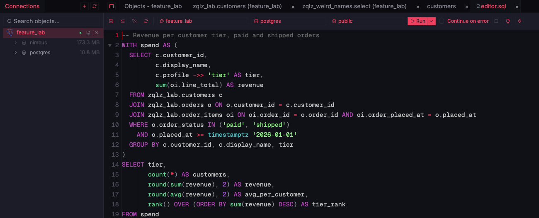
Task: Switch to the zqlz_weird_names.select tab
Action: coord(354,6)
